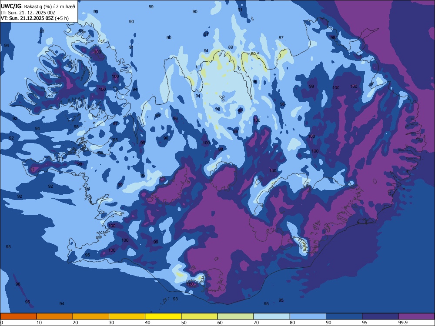Pick the indigo 95–99.9 legend swatch

380,316
